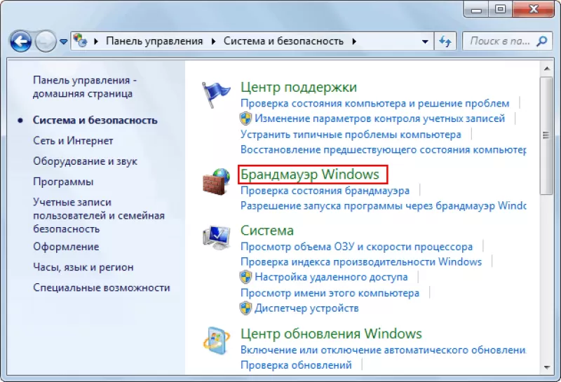Open Программы category

[x=63, y=182]
